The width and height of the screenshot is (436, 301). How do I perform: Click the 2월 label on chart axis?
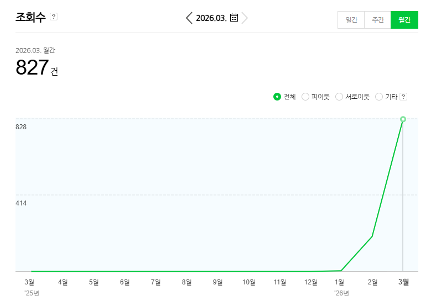[372, 282]
